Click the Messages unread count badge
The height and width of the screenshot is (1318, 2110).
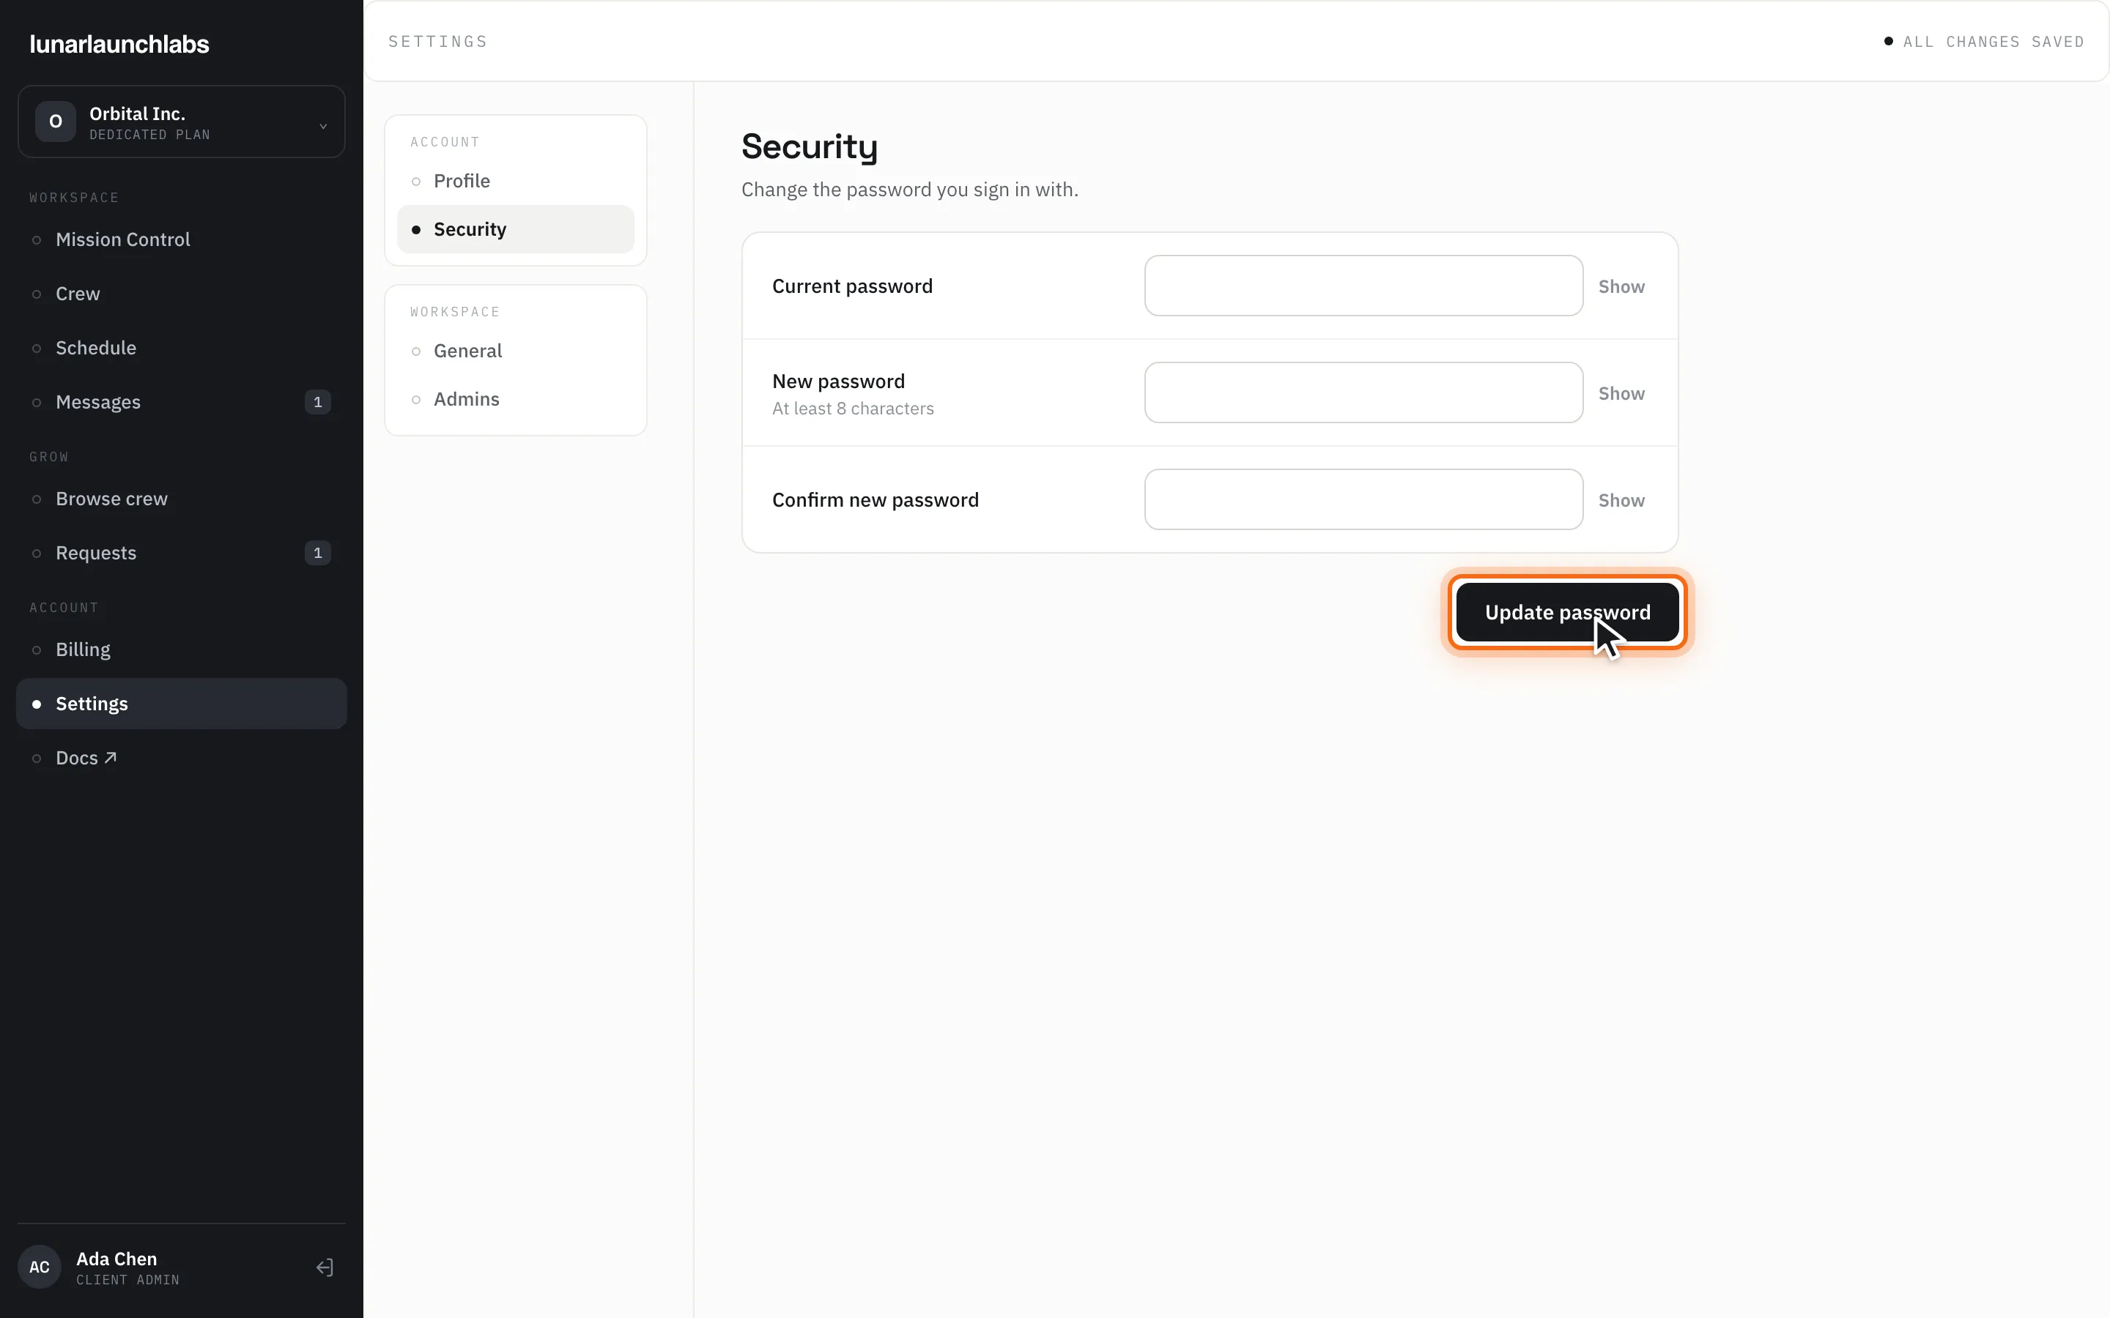click(317, 402)
